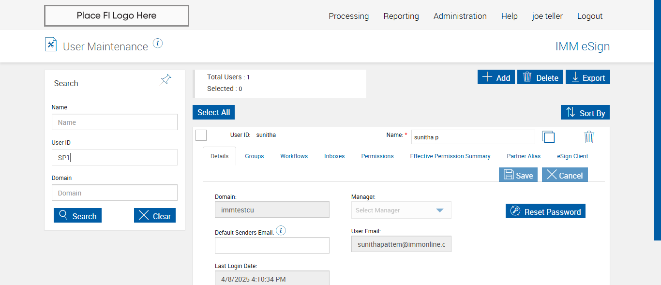Viewport: 661px width, 285px height.
Task: Click Clear to reset search fields
Action: 155,216
